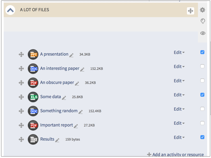Edit title pencil for Important report
Viewport: 211px width, 158px height.
coord(76,126)
